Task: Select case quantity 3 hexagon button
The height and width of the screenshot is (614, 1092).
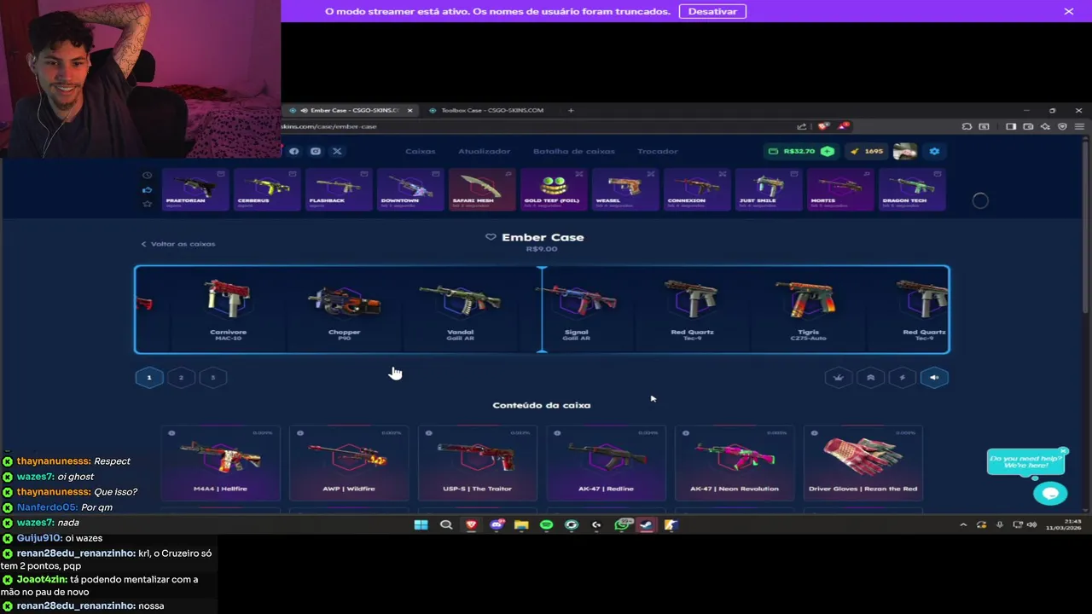Action: tap(213, 377)
